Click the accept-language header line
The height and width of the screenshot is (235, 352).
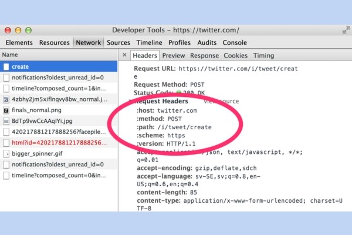coord(198,180)
